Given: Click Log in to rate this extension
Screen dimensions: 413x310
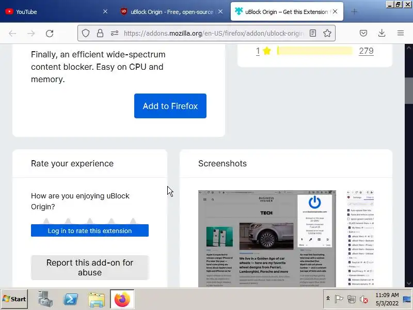Looking at the screenshot, I should coord(90,230).
